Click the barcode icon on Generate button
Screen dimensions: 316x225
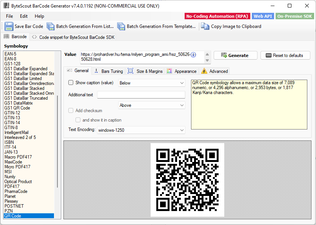tap(224, 55)
